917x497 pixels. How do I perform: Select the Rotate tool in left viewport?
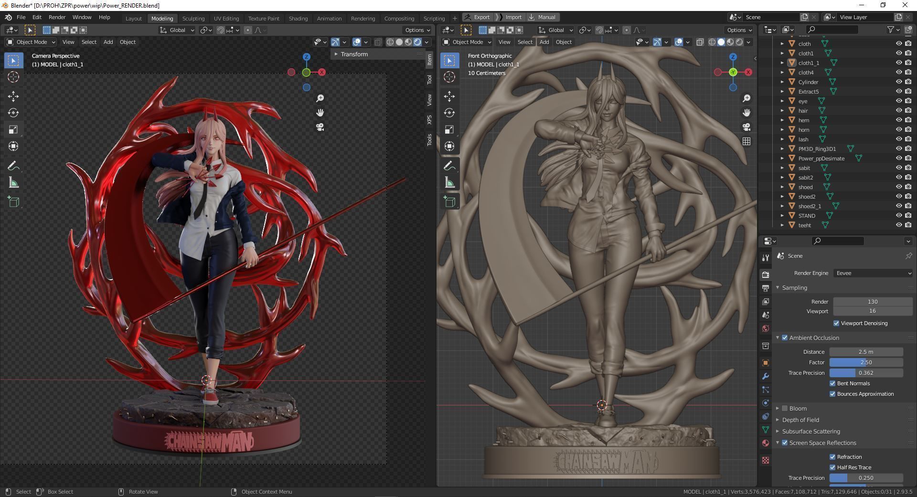(13, 113)
